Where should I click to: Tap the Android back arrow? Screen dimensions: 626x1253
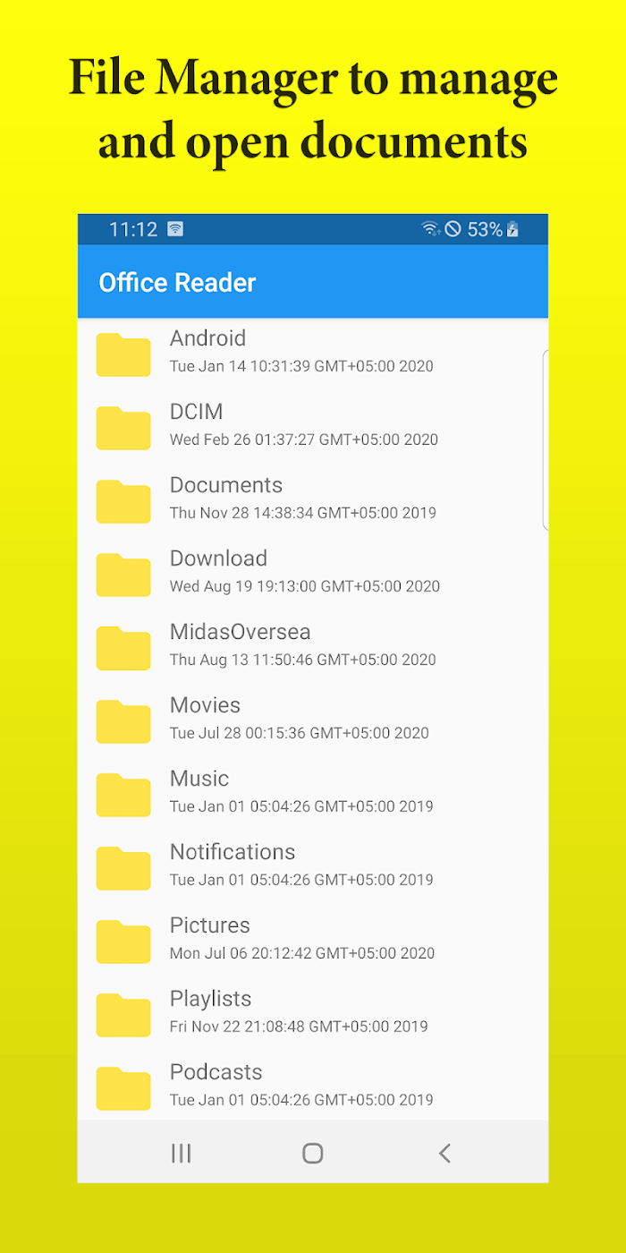(x=444, y=1153)
